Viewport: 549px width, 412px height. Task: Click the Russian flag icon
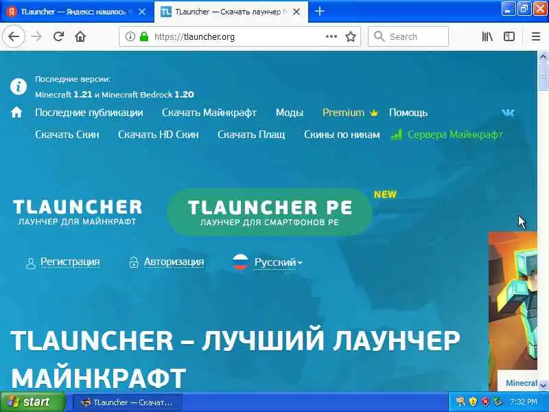[x=241, y=262]
